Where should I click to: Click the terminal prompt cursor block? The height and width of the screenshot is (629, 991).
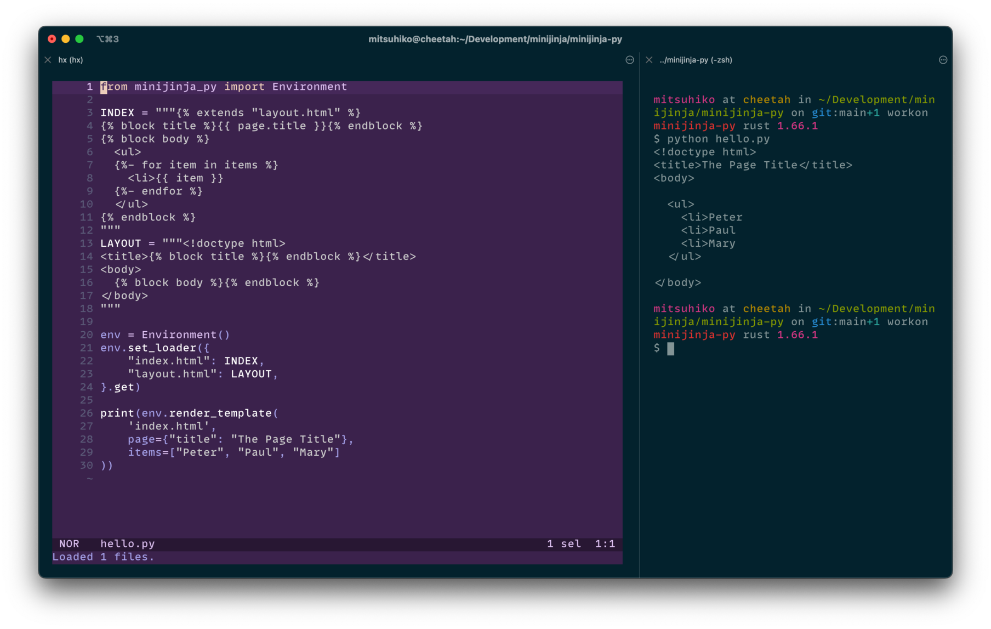tap(670, 348)
